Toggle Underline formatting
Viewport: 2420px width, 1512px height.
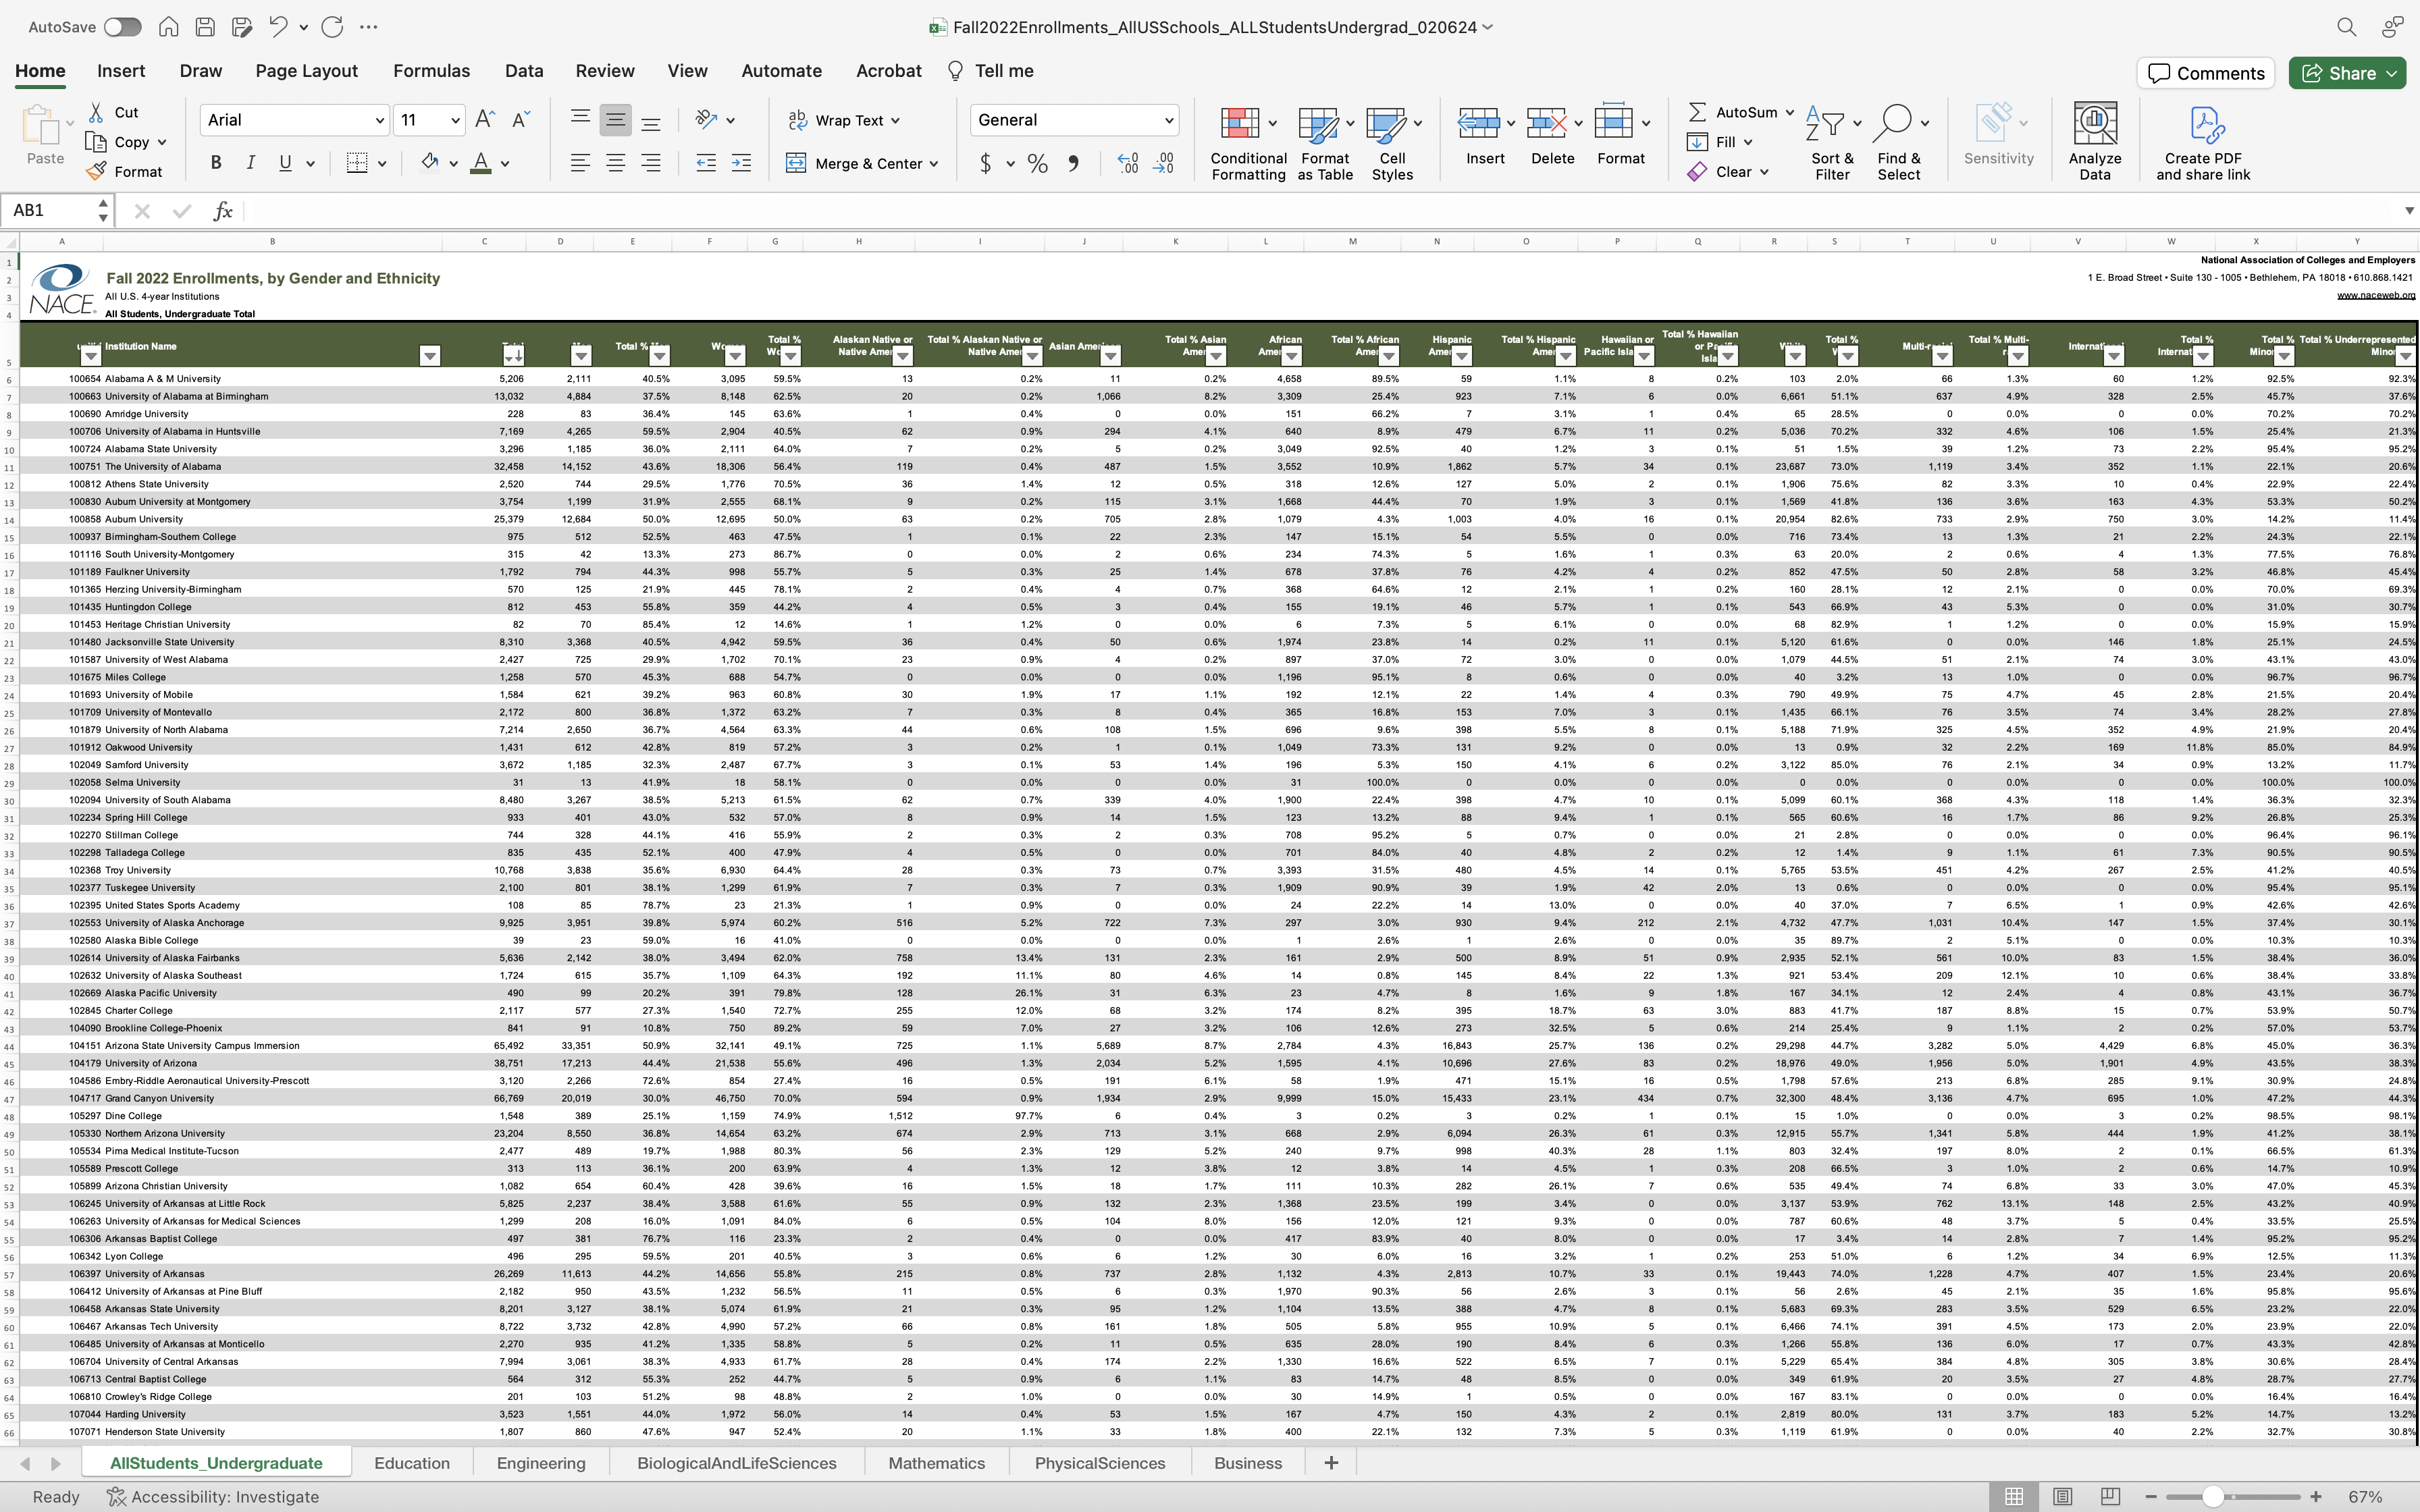286,163
